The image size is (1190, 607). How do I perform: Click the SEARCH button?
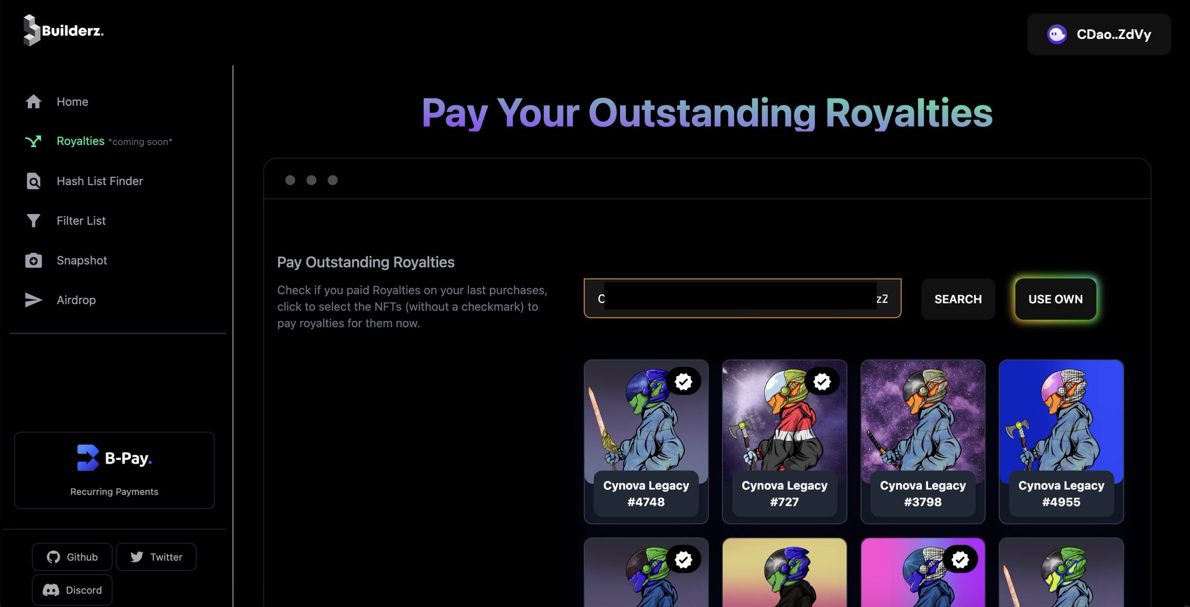958,299
